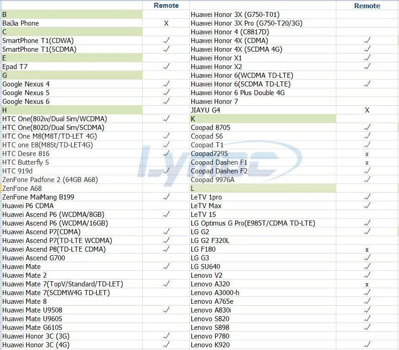Click the x mark beside Coopad Dashen F1

[367, 163]
